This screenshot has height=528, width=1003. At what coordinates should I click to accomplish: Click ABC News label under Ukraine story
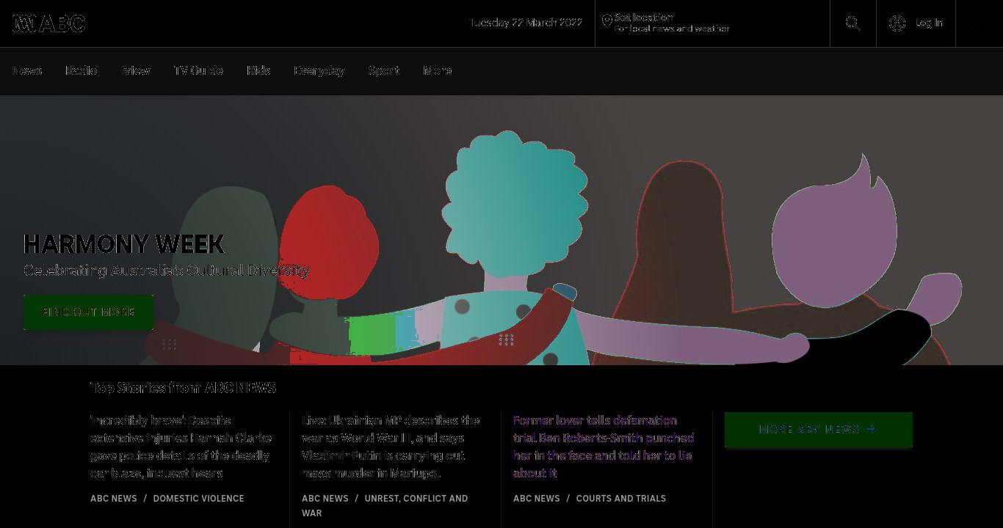point(325,499)
